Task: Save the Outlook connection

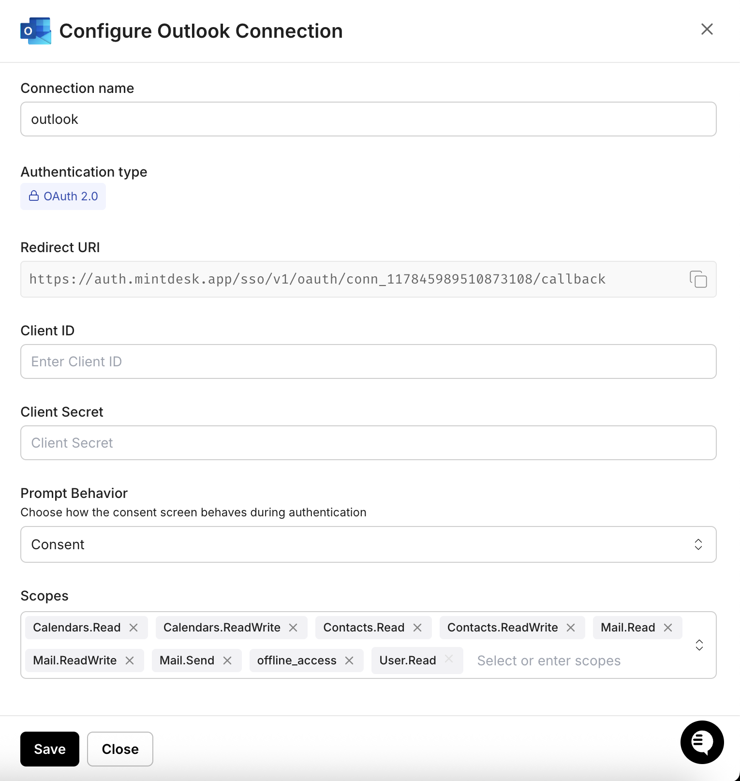Action: (x=49, y=749)
